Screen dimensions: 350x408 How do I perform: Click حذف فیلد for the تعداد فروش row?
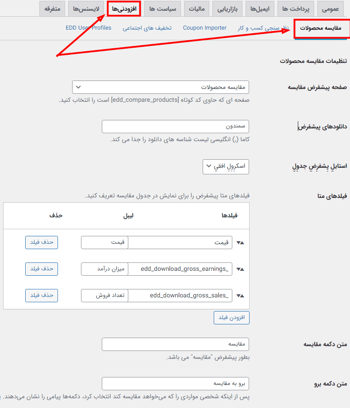[x=42, y=296]
